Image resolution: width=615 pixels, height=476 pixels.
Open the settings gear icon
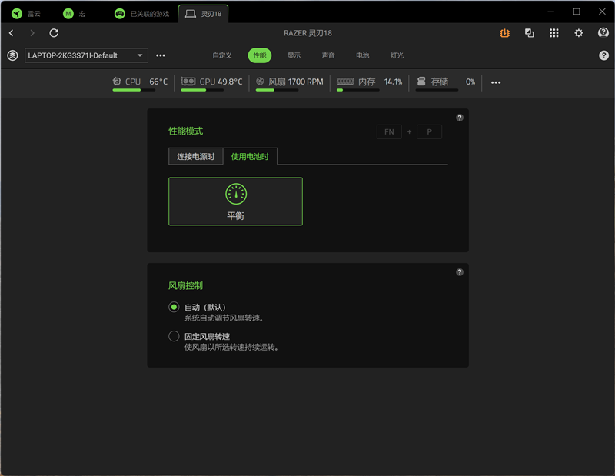579,33
